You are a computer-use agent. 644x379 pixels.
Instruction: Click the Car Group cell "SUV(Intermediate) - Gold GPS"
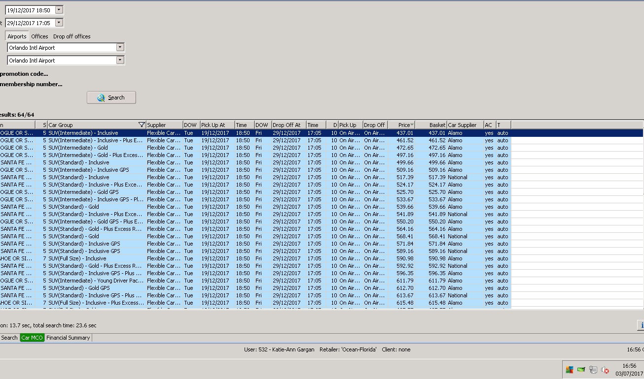pos(96,192)
